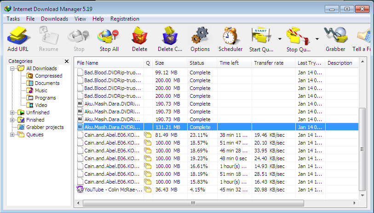This screenshot has height=213, width=374.
Task: Click the vertical scrollbar up arrow
Action: coord(362,62)
